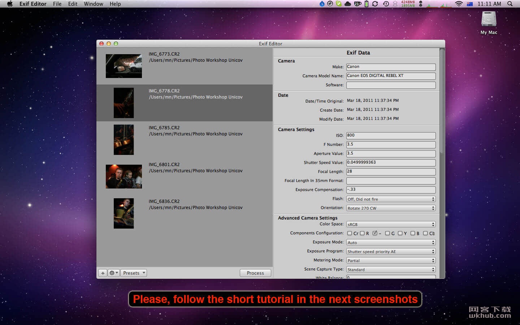Viewport: 520px width, 325px height.
Task: Open the gear action menu
Action: coord(114,273)
